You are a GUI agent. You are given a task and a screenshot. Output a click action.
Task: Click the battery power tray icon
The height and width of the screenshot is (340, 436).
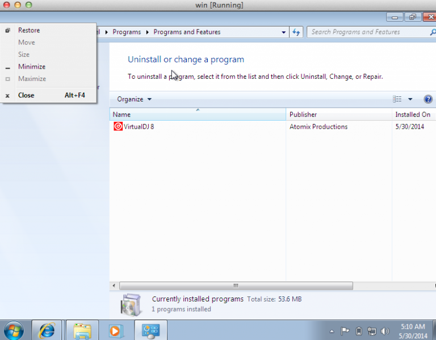[x=359, y=331]
